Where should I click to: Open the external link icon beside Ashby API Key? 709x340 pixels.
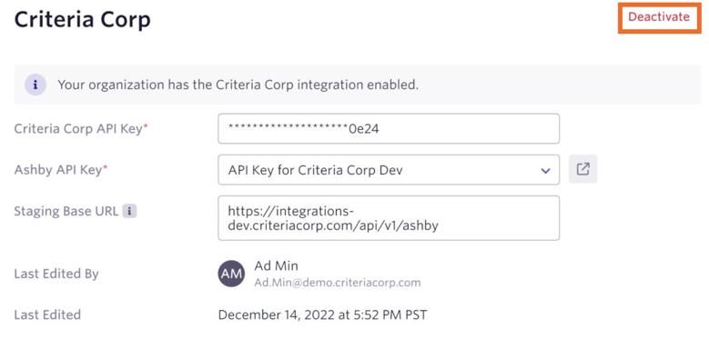582,169
